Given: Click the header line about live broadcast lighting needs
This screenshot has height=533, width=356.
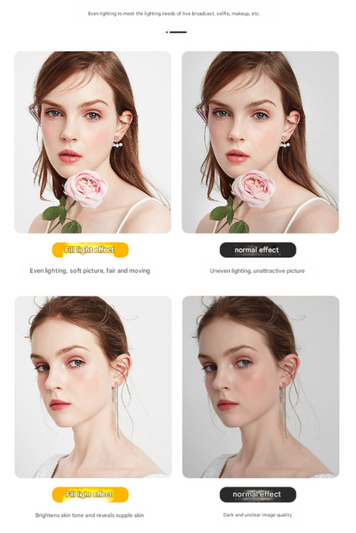Looking at the screenshot, I should tap(174, 14).
